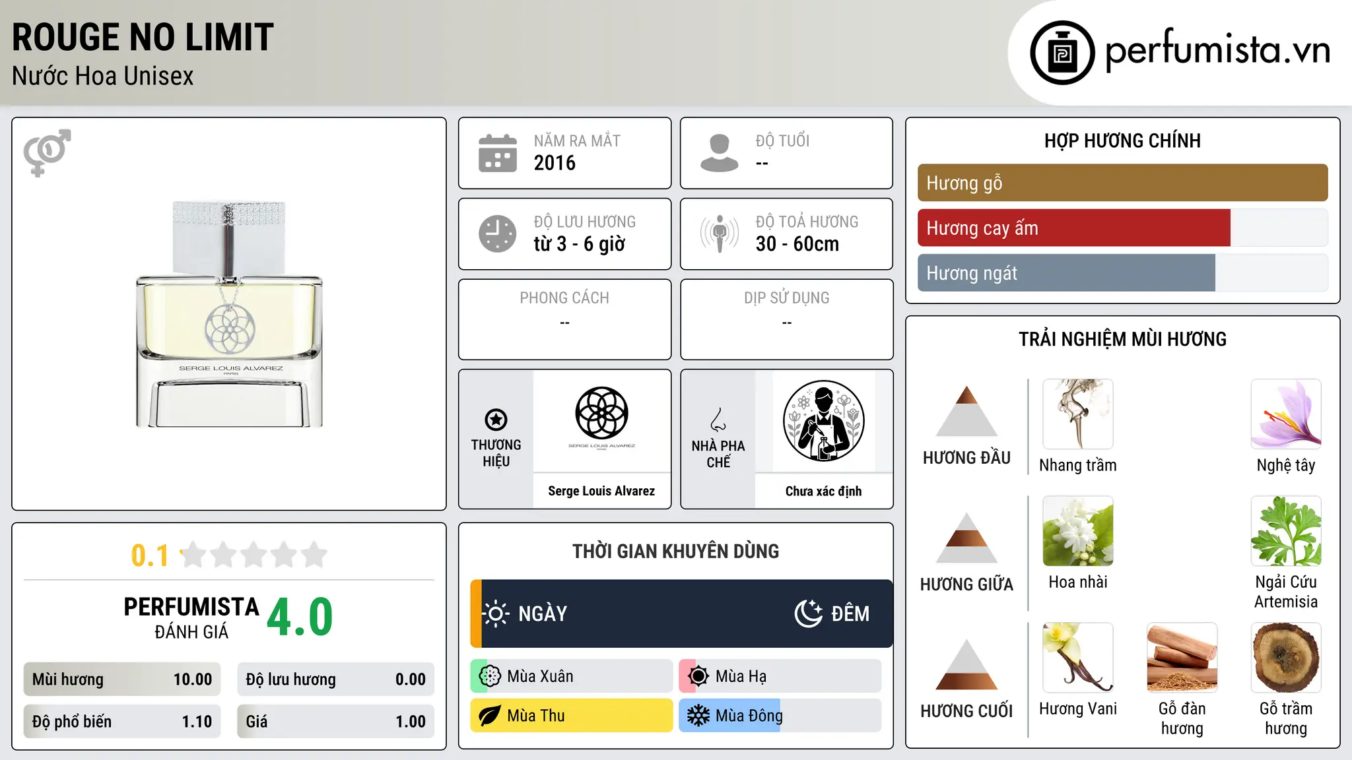Select the Mùa Hạ season bar

(x=780, y=676)
